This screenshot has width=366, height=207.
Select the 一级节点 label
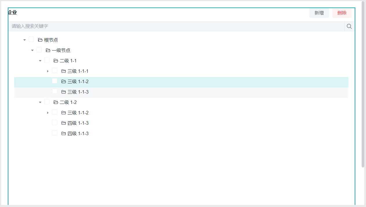click(61, 50)
